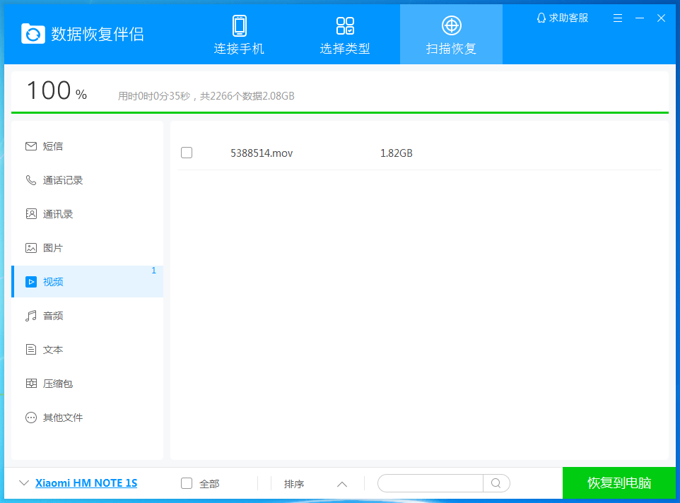
Task: Click the 文本 document icon
Action: tap(31, 350)
